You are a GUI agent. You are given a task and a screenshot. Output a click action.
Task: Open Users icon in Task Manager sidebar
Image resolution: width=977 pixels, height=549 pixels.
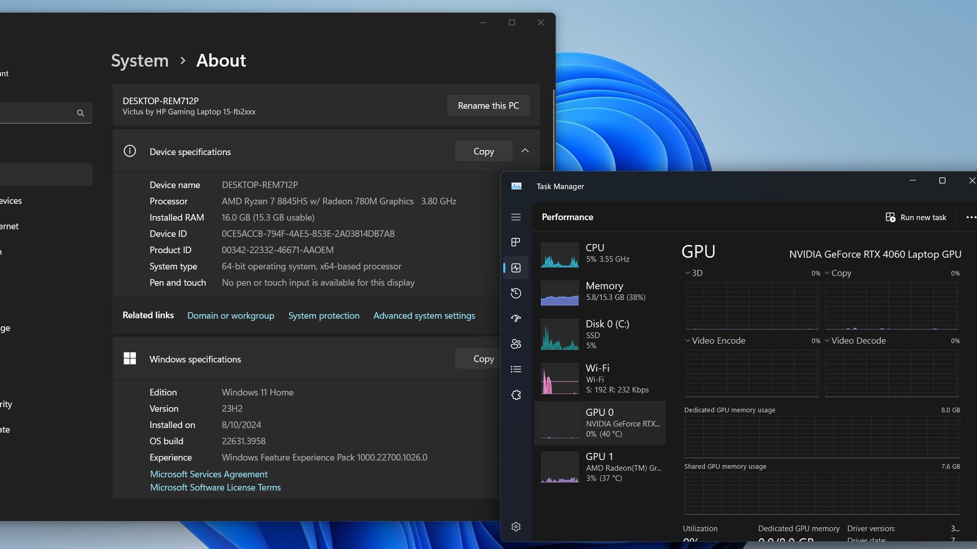tap(516, 344)
